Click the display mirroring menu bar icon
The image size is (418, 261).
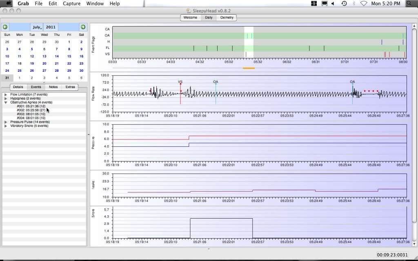tap(325, 3)
